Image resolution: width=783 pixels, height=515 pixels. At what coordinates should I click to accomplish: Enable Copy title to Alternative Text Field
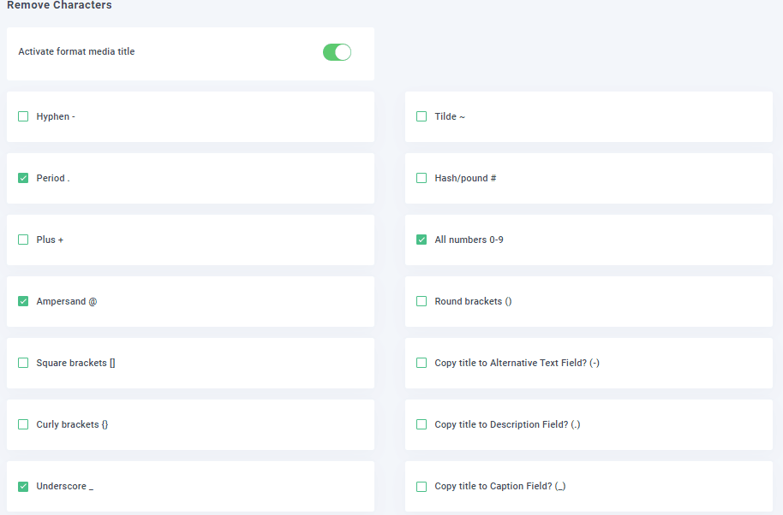coord(421,363)
